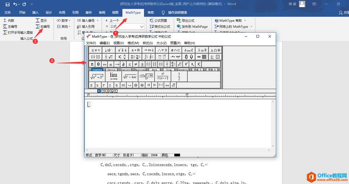This screenshot has height=184, width=349.
Task: Switch to Word 插入 ribbon tab
Action: [35, 12]
